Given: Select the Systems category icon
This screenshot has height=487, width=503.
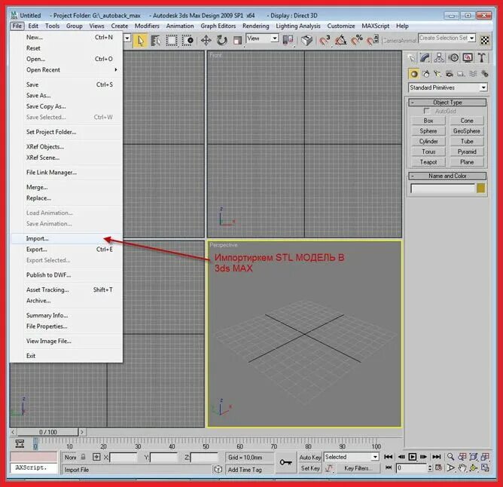Looking at the screenshot, I should click(485, 74).
